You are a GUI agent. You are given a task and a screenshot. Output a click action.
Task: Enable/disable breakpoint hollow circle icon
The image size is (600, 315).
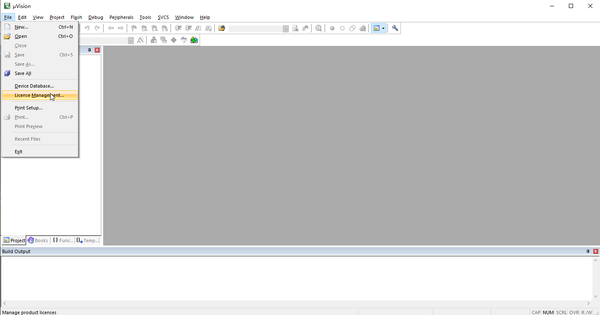(342, 28)
